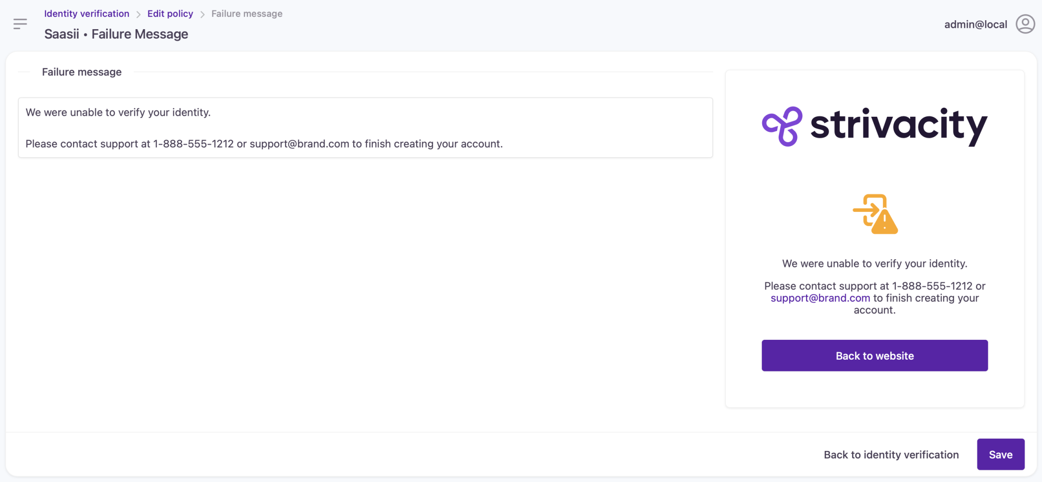Viewport: 1042px width, 482px height.
Task: Click the Back to website button
Action: click(x=874, y=355)
